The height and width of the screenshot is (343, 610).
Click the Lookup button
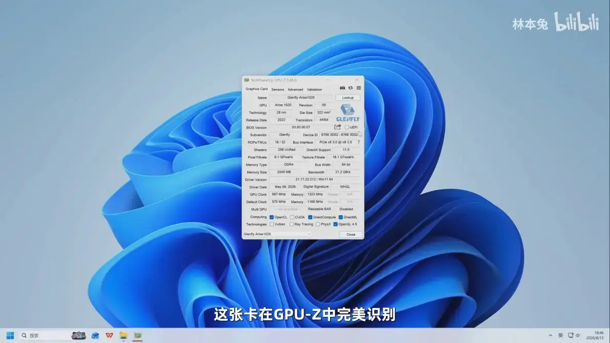[x=348, y=98]
